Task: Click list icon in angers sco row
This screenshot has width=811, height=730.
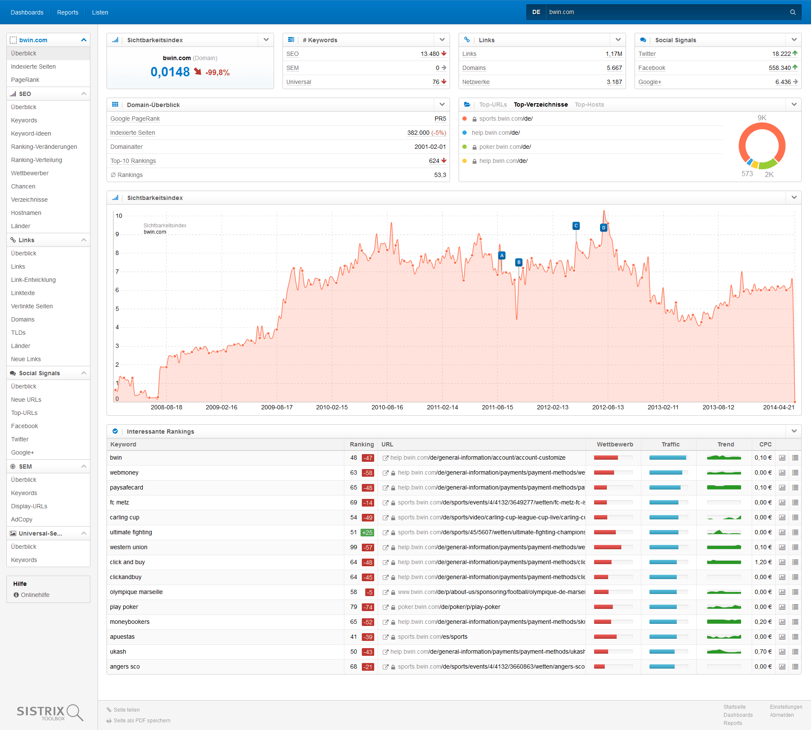Action: [x=795, y=666]
